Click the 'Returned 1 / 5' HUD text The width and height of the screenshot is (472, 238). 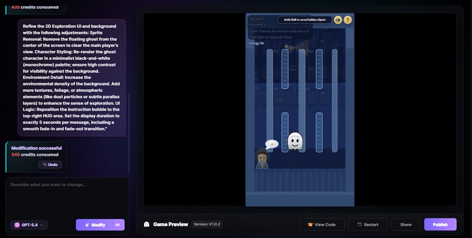tap(259, 25)
